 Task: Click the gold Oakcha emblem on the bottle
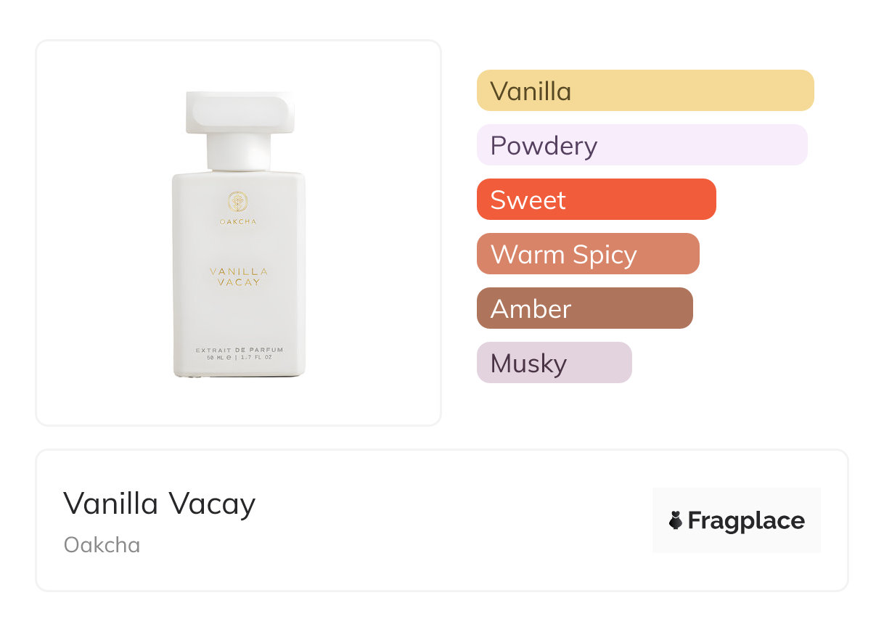(238, 202)
